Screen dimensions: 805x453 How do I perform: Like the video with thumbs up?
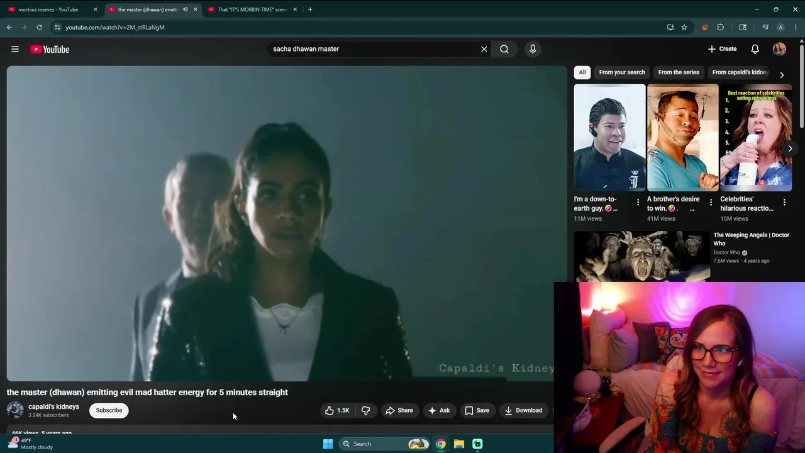[337, 410]
